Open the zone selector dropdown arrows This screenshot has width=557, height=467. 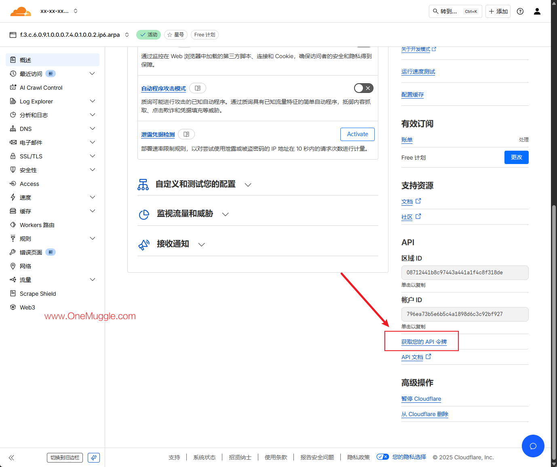[127, 35]
